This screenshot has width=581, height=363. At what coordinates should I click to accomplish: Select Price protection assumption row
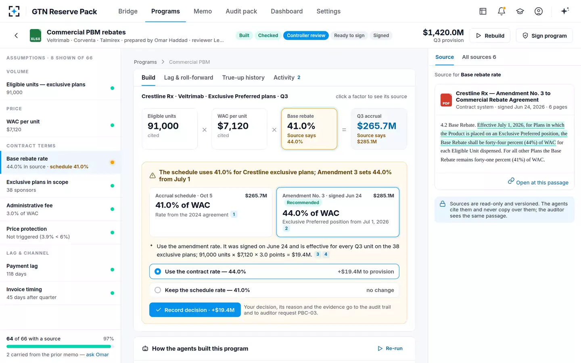pyautogui.click(x=61, y=233)
